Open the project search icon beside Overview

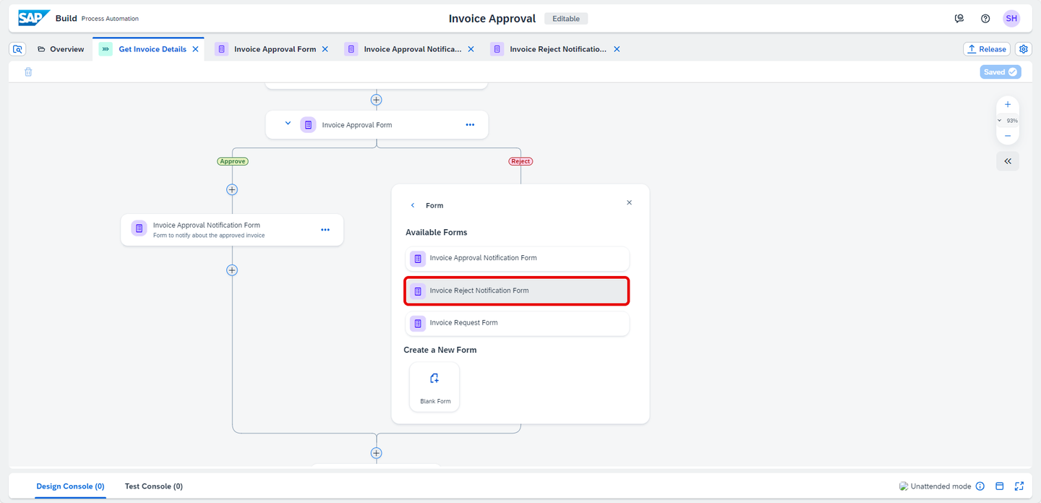pyautogui.click(x=18, y=49)
